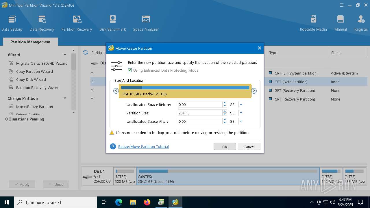Click the right arrow of partition bar

[254, 91]
